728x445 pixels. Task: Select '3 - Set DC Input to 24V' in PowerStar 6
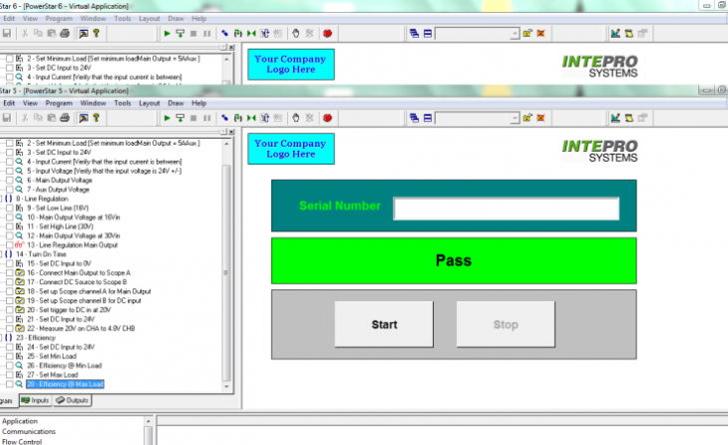click(59, 68)
